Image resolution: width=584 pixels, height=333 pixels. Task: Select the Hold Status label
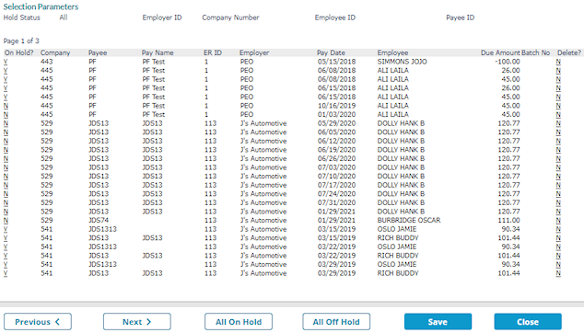tap(21, 17)
